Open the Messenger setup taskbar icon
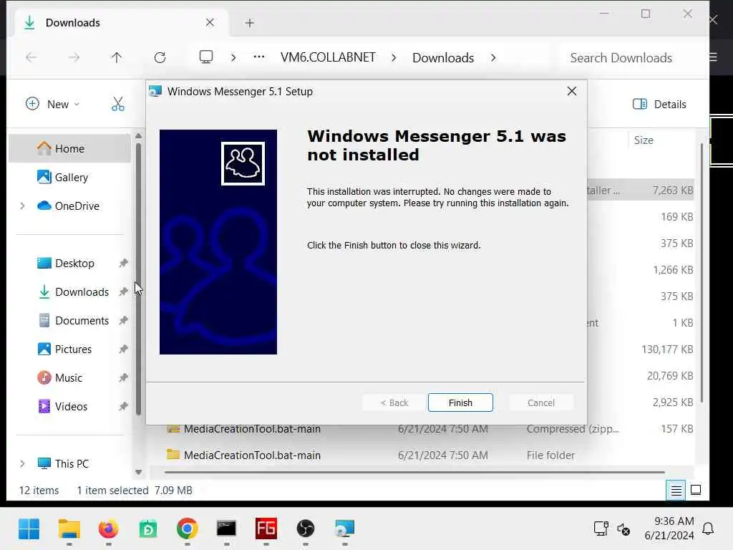Screen dimensions: 733x550 pyautogui.click(x=344, y=529)
